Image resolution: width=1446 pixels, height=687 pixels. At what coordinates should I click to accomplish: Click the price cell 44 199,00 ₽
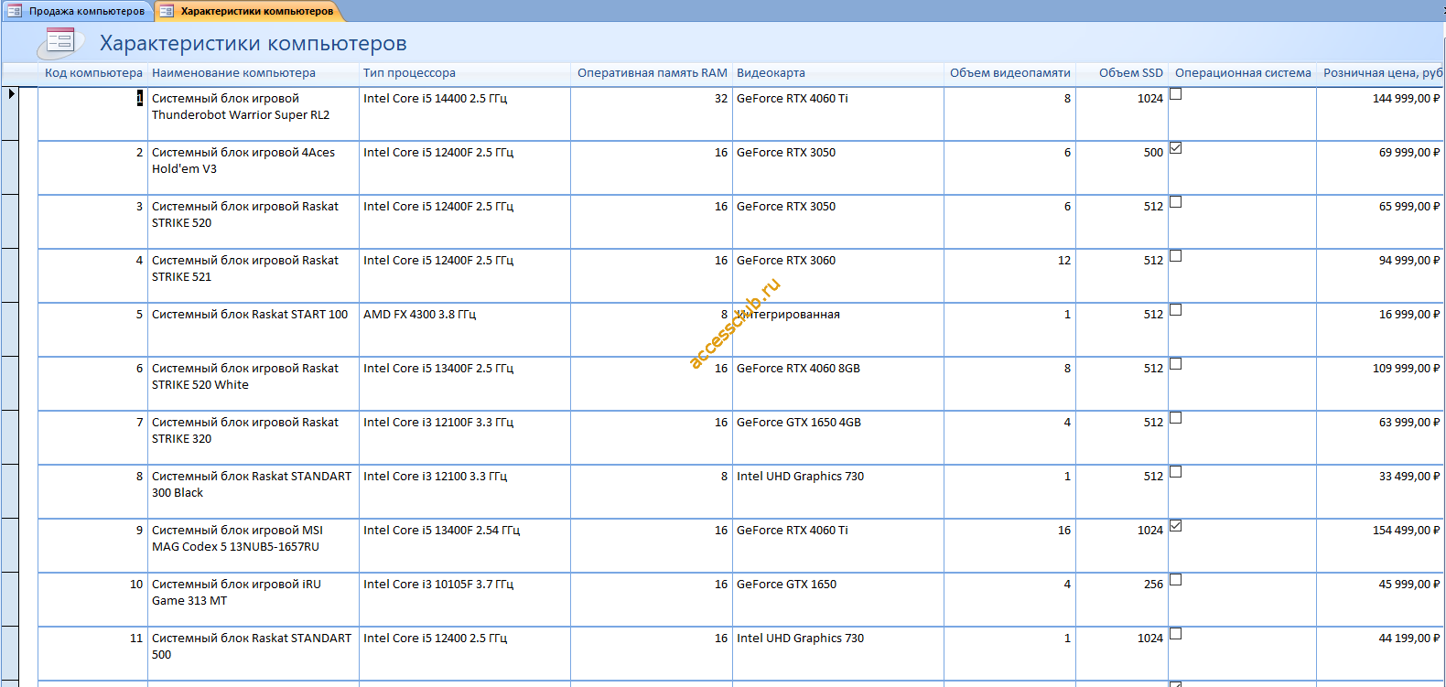[x=1379, y=653]
